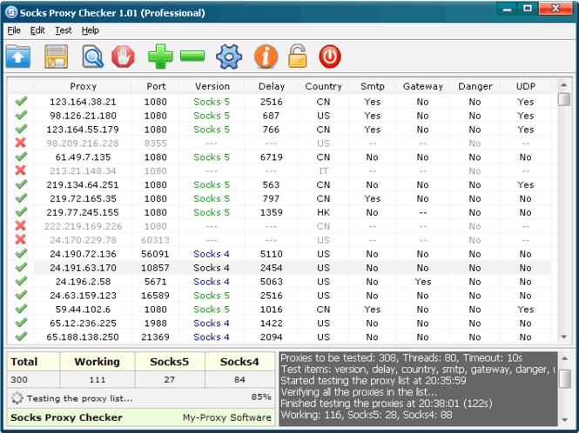Click delay value 6719
Screen dimensions: 579x433
coord(272,157)
